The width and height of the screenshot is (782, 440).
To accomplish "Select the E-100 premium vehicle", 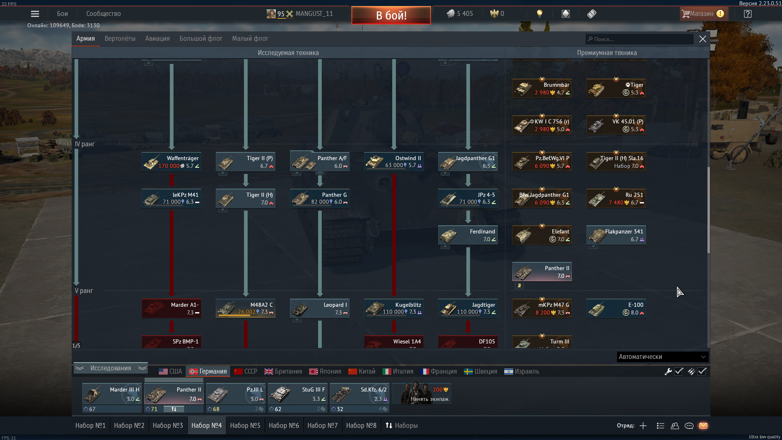I will coord(616,308).
